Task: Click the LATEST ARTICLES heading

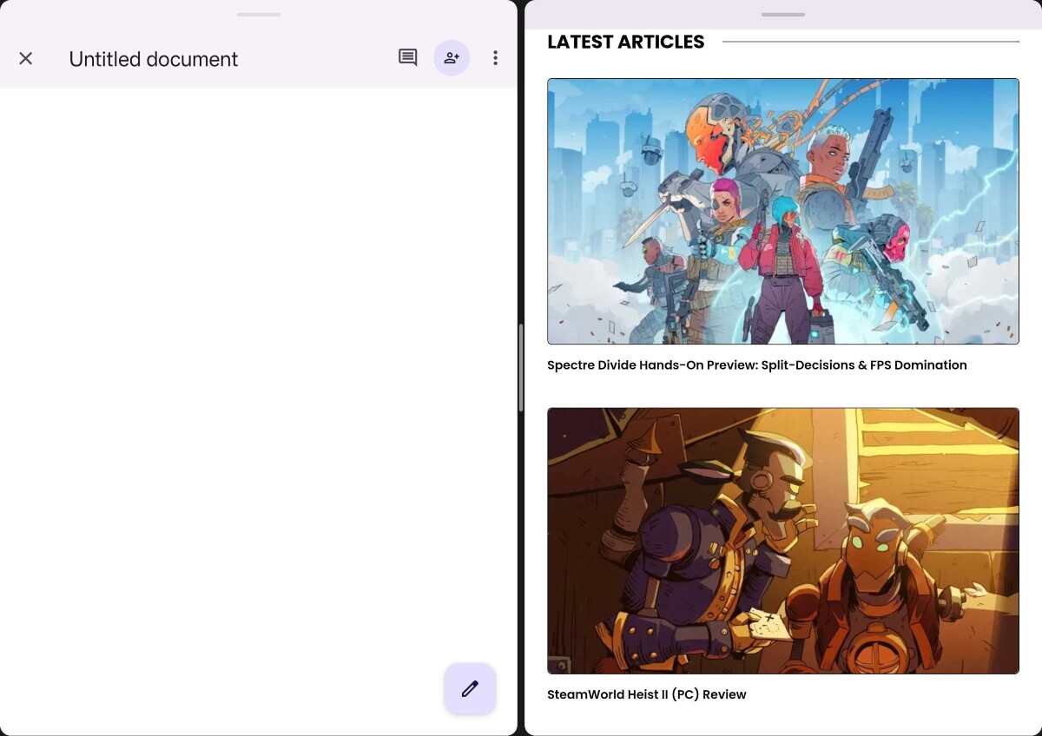Action: click(626, 42)
